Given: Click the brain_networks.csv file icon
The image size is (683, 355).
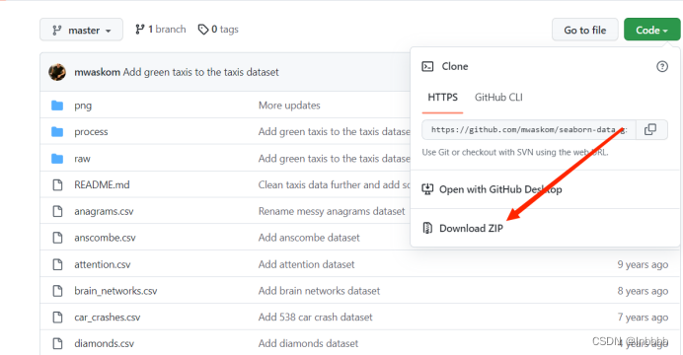Looking at the screenshot, I should (57, 291).
